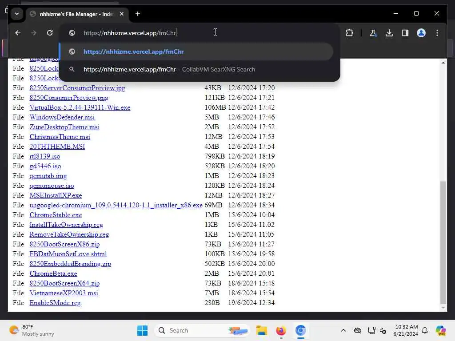Open the notifications bell icon
Screen dimensions: 455x341
(x=425, y=330)
